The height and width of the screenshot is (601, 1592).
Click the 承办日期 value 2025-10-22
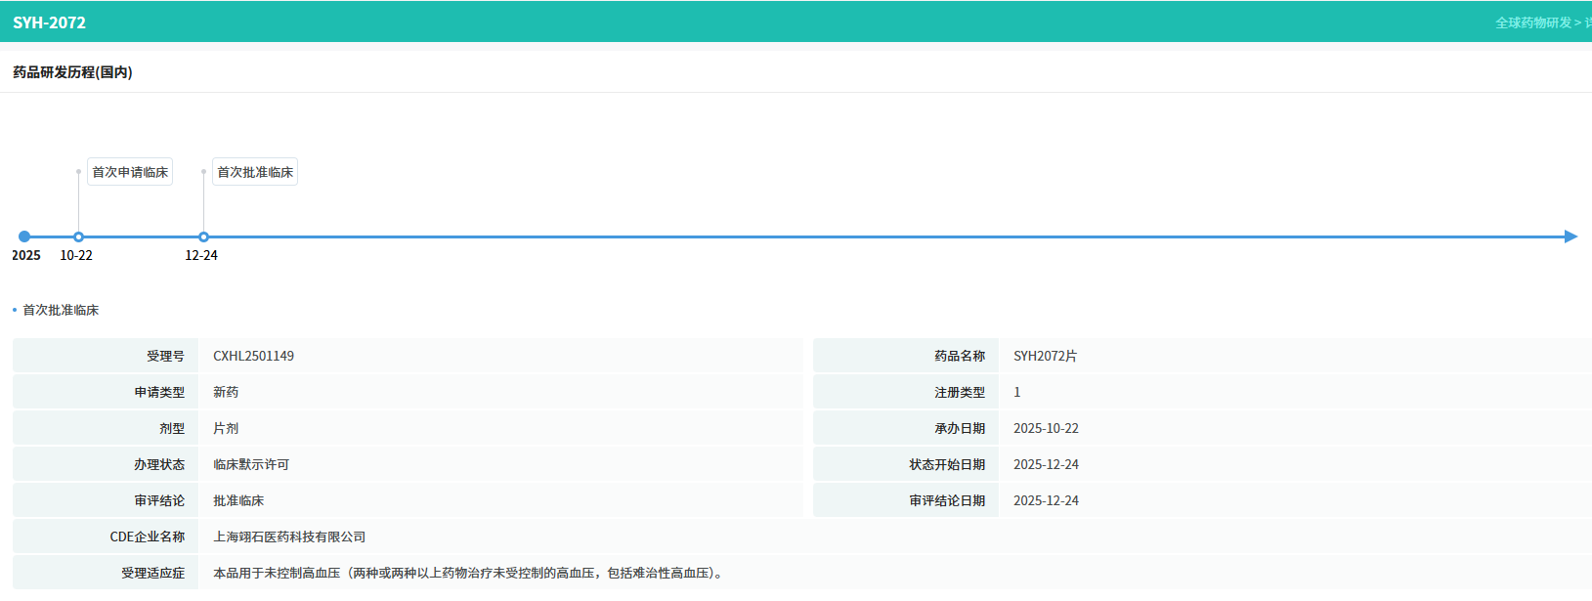1046,428
